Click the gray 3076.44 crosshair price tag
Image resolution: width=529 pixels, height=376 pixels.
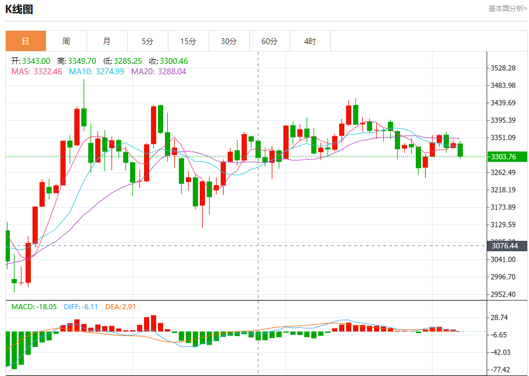coord(504,245)
